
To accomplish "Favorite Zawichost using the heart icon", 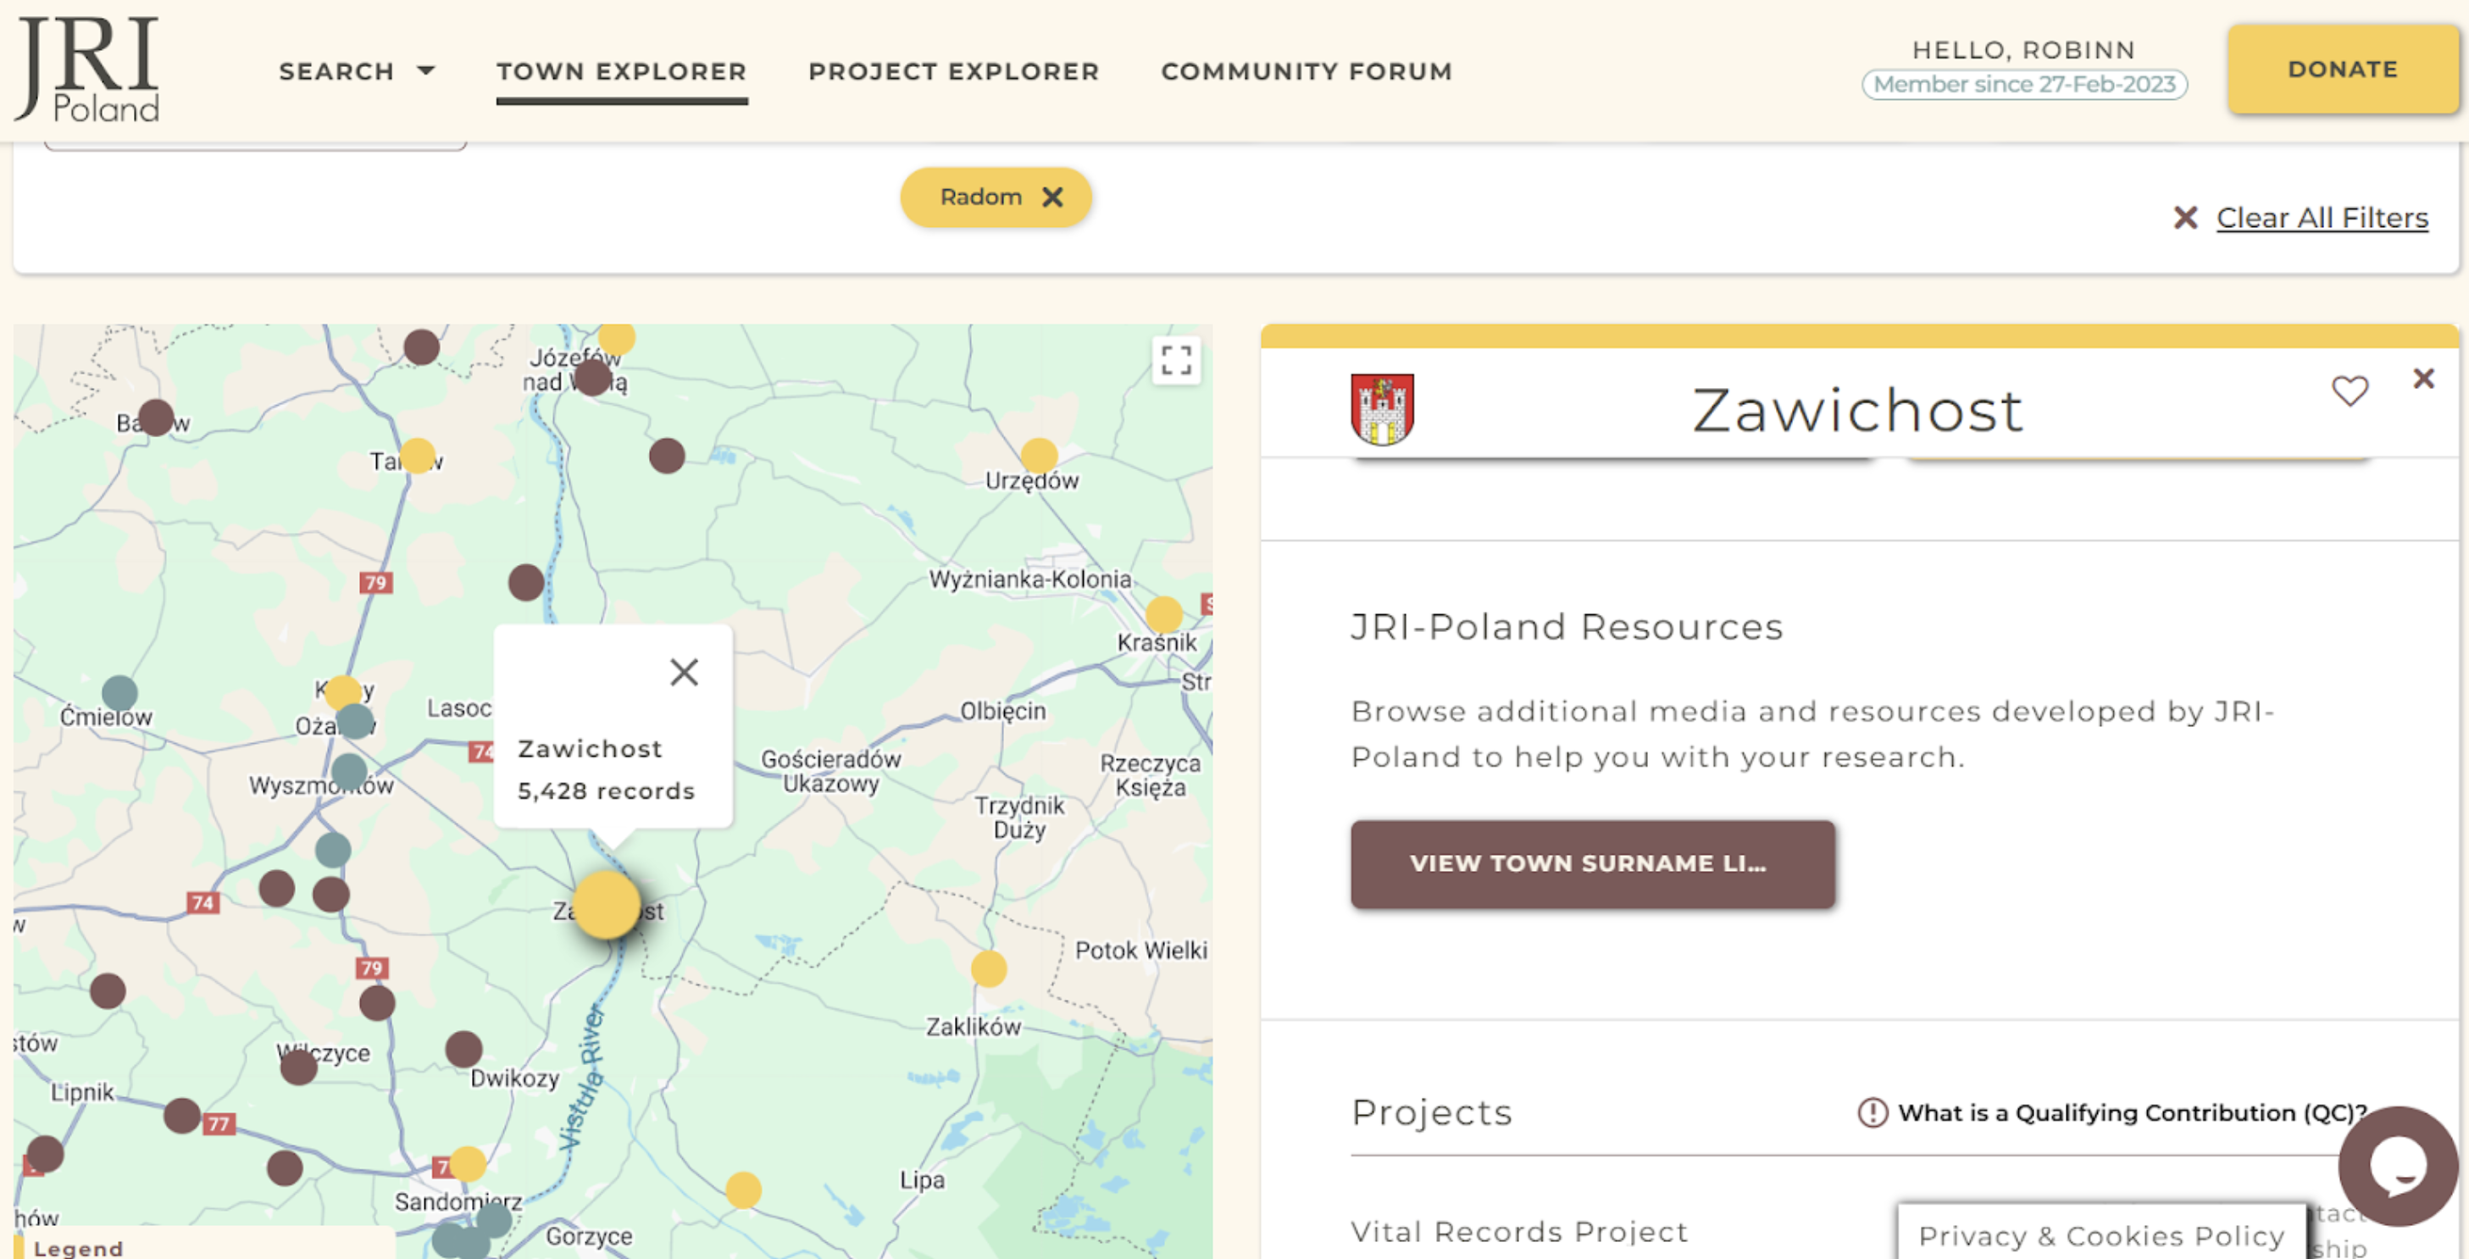I will (x=2350, y=389).
